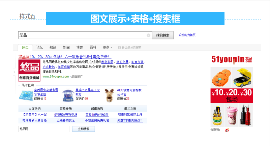270x146 pixels.
Task: Expand the 更多 dropdown
Action: coord(107,47)
